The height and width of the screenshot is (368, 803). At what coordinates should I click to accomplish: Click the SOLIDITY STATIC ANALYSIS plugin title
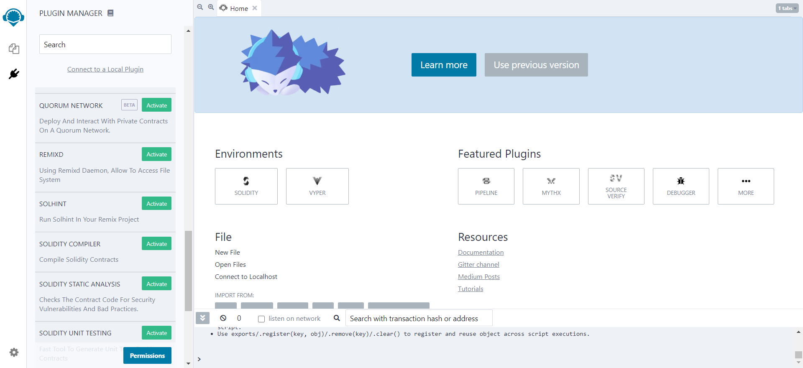coord(79,284)
